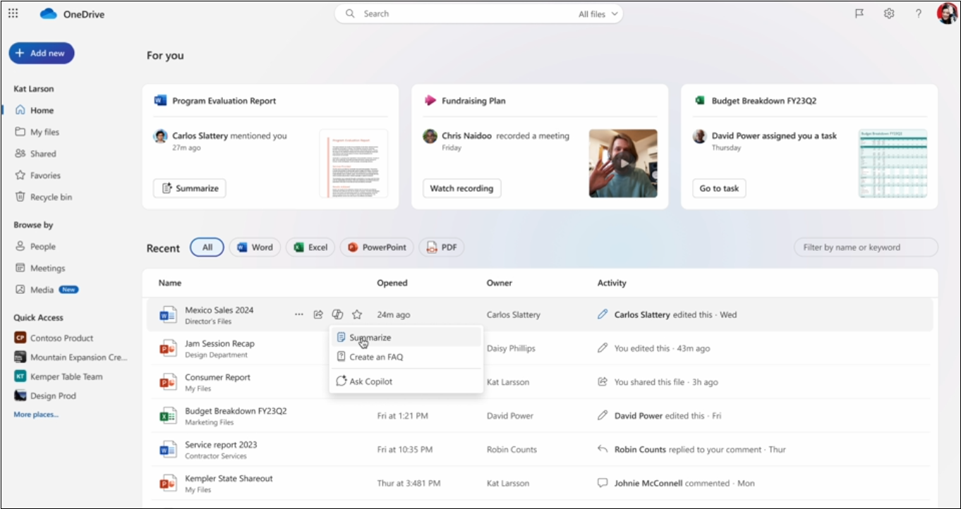Image resolution: width=961 pixels, height=509 pixels.
Task: Expand More places in Quick Access
Action: tap(36, 415)
